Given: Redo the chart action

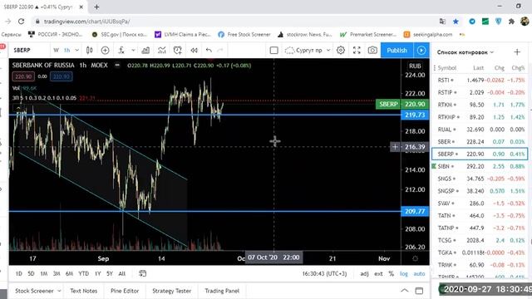Looking at the screenshot, I should pos(220,50).
